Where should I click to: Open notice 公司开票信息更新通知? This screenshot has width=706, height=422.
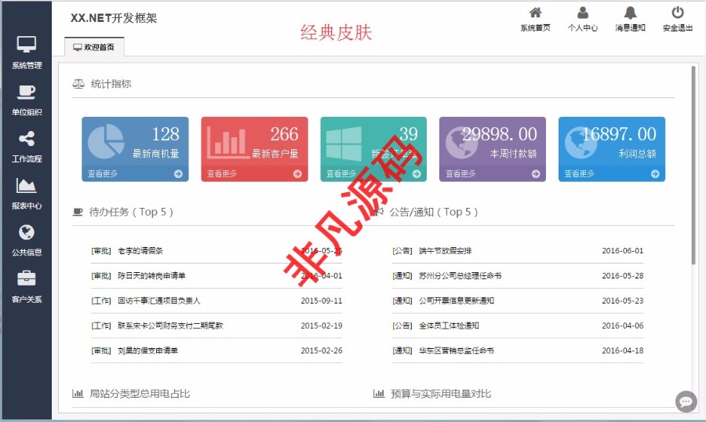[457, 301]
